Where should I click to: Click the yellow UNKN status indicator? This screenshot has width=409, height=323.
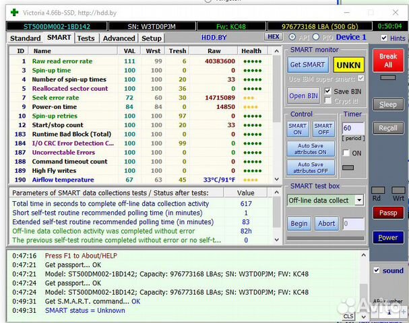pos(348,65)
